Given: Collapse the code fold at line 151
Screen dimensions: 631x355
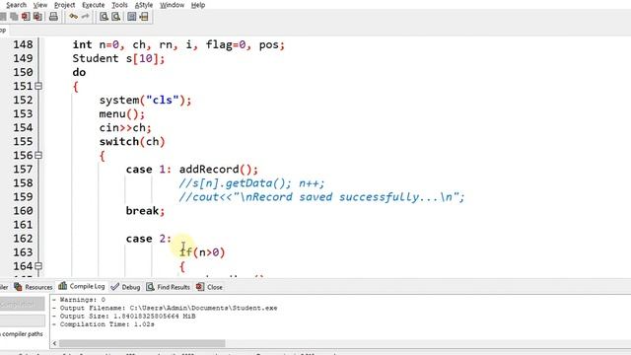Looking at the screenshot, I should click(x=38, y=86).
